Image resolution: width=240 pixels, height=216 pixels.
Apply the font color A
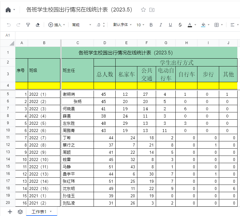[x=190, y=25]
